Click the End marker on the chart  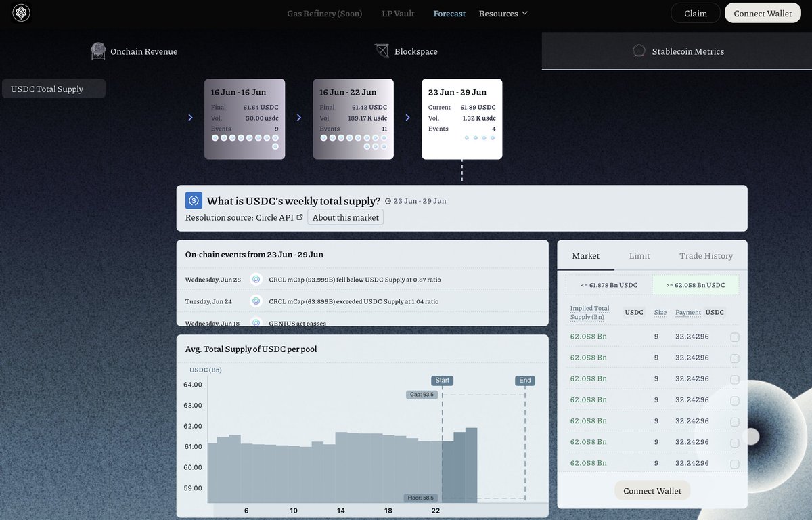(x=525, y=381)
